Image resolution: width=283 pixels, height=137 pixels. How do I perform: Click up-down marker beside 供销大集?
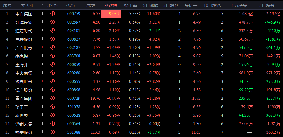click(x=43, y=123)
